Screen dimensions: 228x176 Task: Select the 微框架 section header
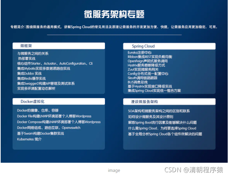point(59,46)
